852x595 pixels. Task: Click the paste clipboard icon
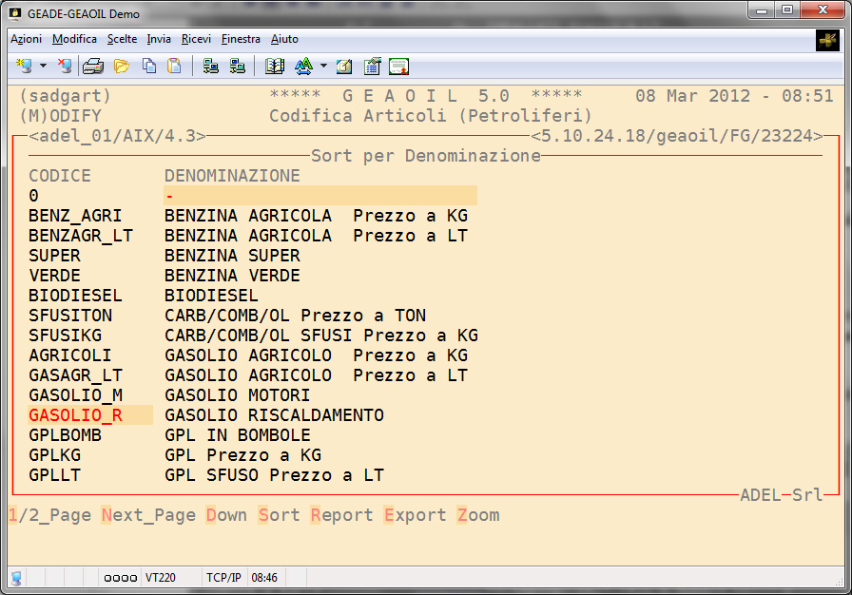tap(174, 67)
